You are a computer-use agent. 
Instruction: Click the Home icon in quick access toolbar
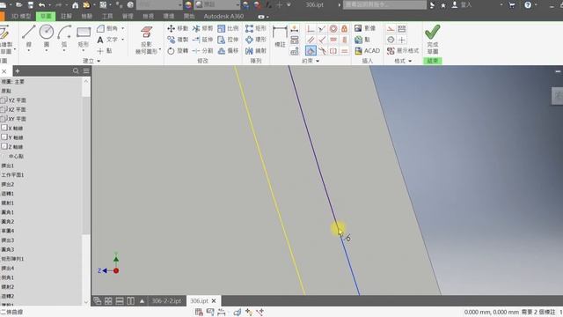[x=75, y=5]
